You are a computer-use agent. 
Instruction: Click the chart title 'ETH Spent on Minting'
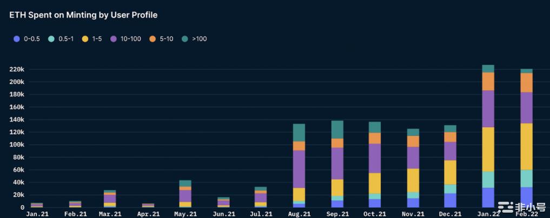[x=83, y=15]
